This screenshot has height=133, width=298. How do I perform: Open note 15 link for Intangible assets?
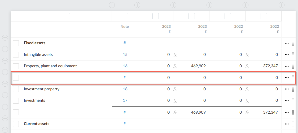125,55
